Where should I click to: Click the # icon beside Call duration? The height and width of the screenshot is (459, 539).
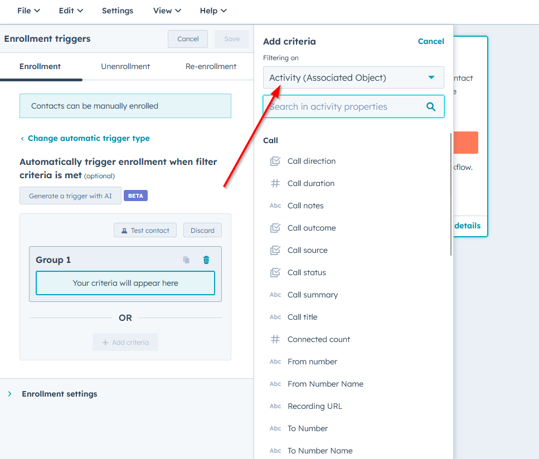[x=275, y=183]
